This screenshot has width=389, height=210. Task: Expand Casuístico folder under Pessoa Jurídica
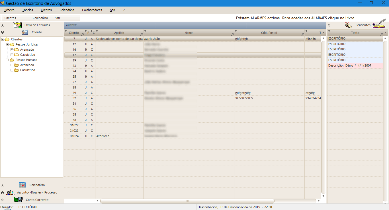(x=12, y=55)
